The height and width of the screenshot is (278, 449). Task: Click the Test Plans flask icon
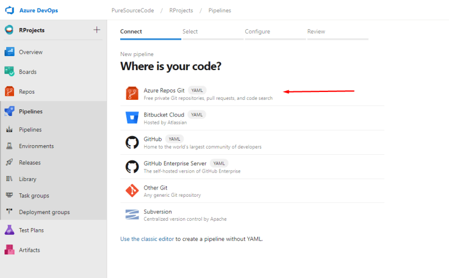coord(10,230)
